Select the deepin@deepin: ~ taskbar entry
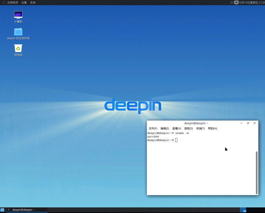This screenshot has height=213, width=265. tap(27, 210)
